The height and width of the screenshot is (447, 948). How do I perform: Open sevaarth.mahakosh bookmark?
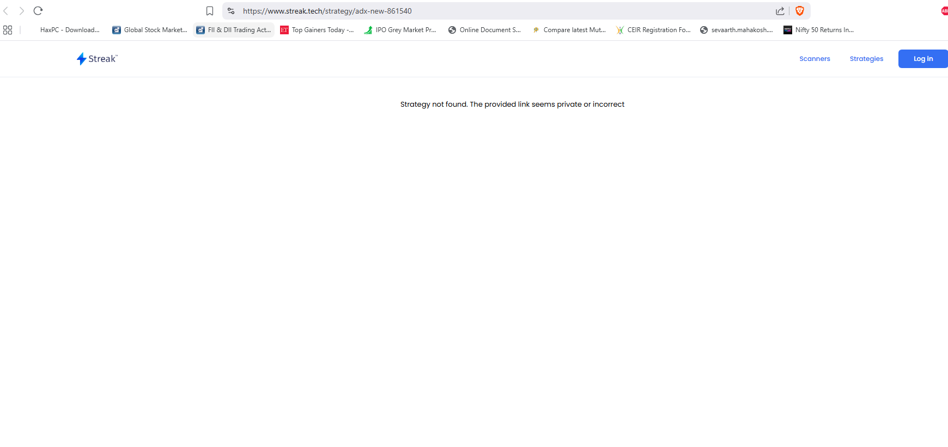click(737, 30)
